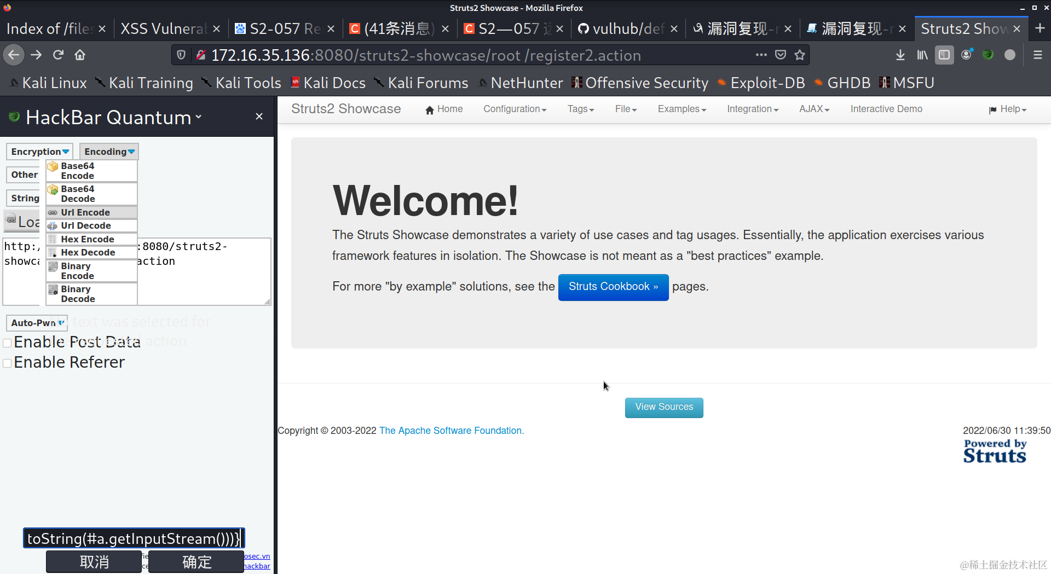Screen dimensions: 1051x574
Task: Go to Home in Struts navbar
Action: (444, 109)
